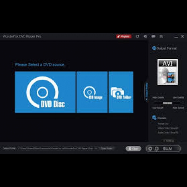Click the Low Speed label

pos(158,108)
